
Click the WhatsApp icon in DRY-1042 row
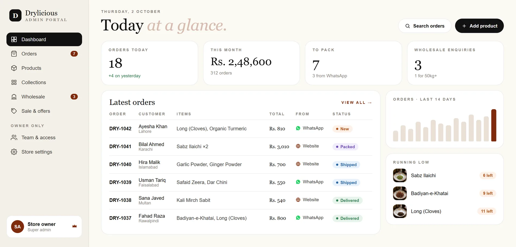click(x=298, y=128)
